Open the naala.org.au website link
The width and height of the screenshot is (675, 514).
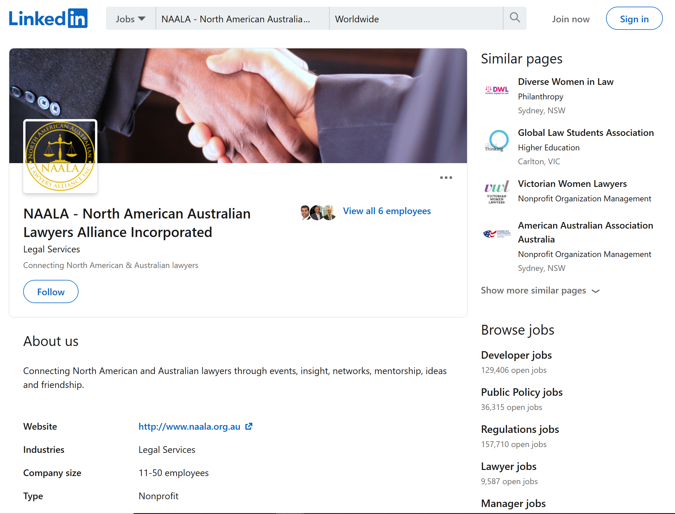pos(189,426)
